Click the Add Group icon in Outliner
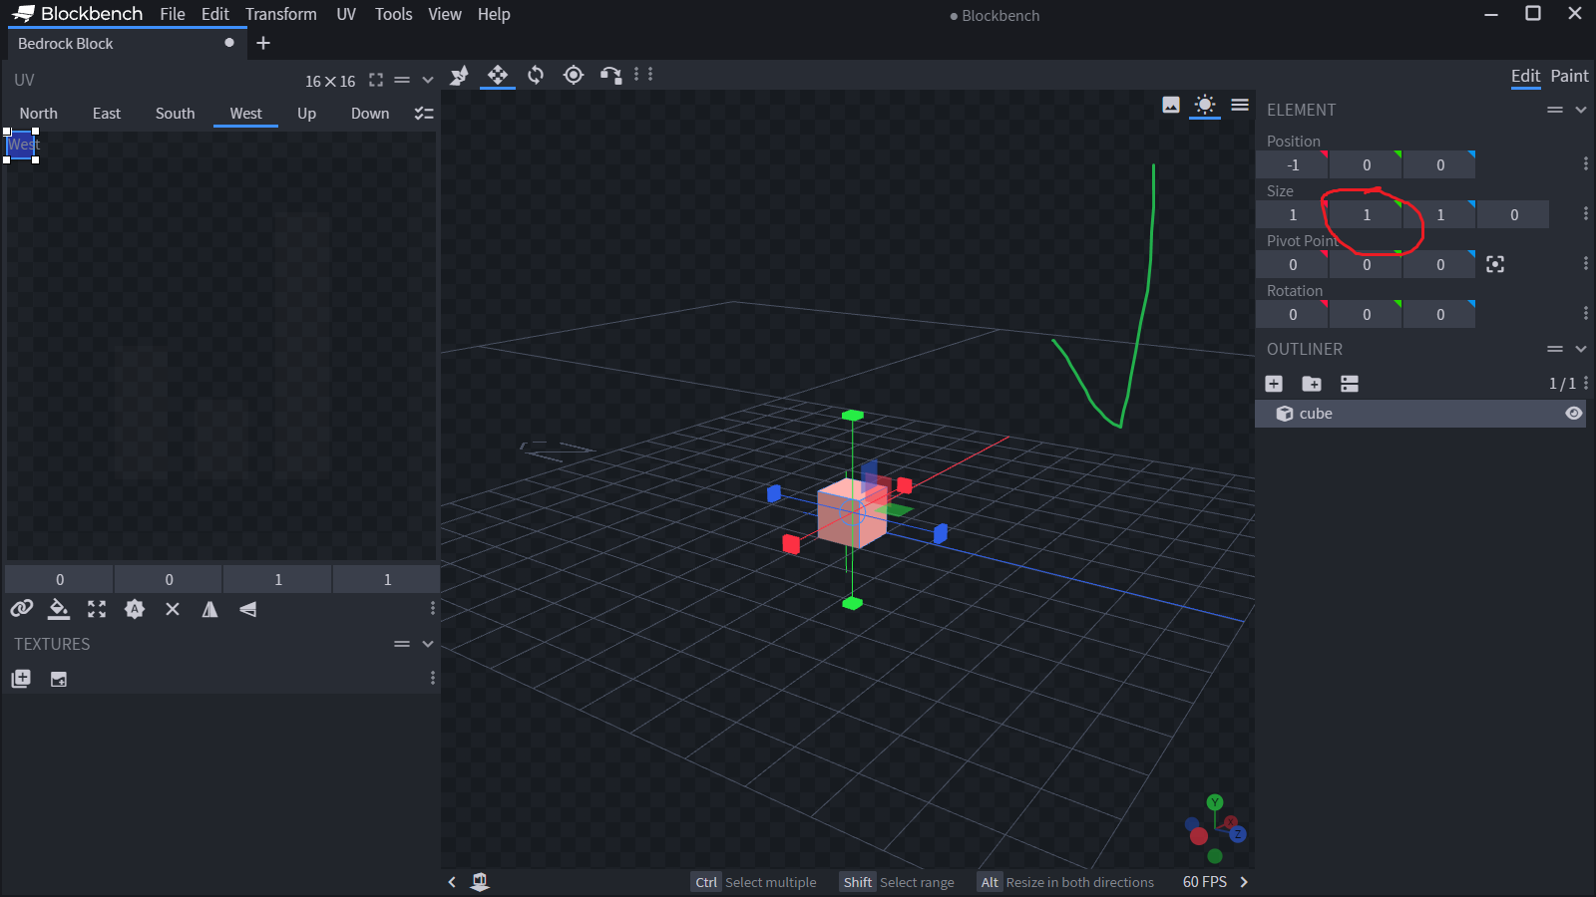The width and height of the screenshot is (1596, 897). point(1312,384)
